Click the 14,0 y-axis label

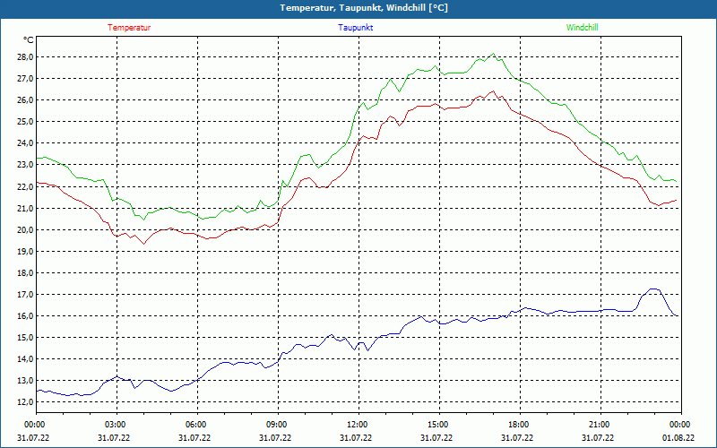point(25,359)
